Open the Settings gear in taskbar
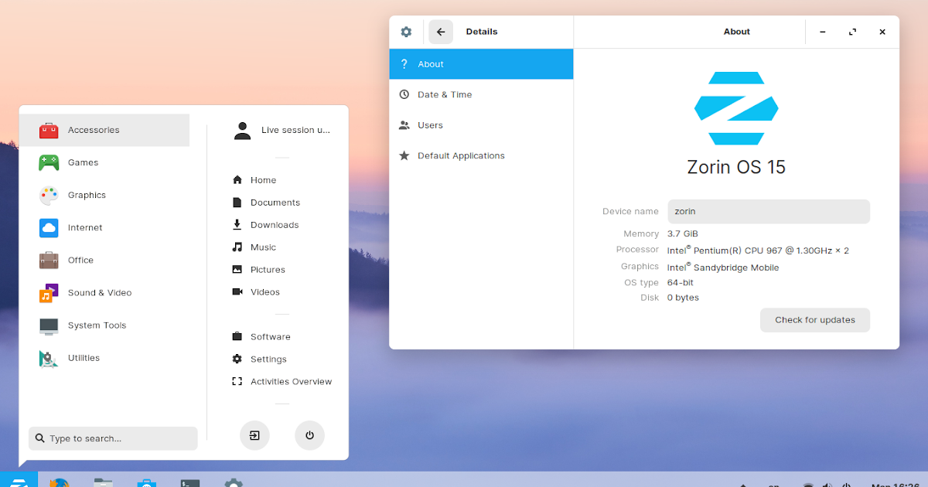The height and width of the screenshot is (487, 928). (x=234, y=482)
